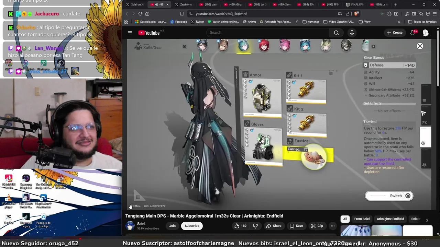Screen dimensions: 440x247
Task: Click the browser address bar URL
Action: click(x=221, y=14)
